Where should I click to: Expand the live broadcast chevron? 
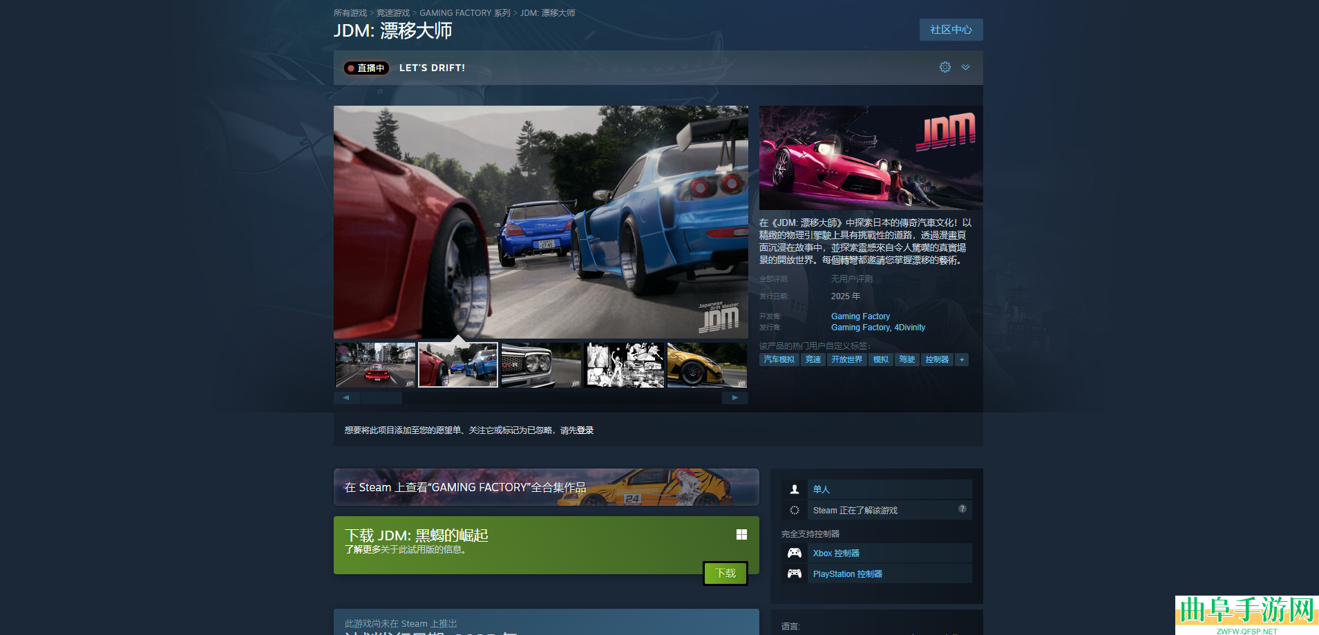point(965,67)
